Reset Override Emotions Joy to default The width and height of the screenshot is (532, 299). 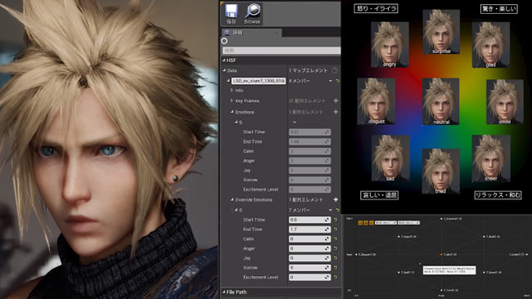tap(336, 258)
